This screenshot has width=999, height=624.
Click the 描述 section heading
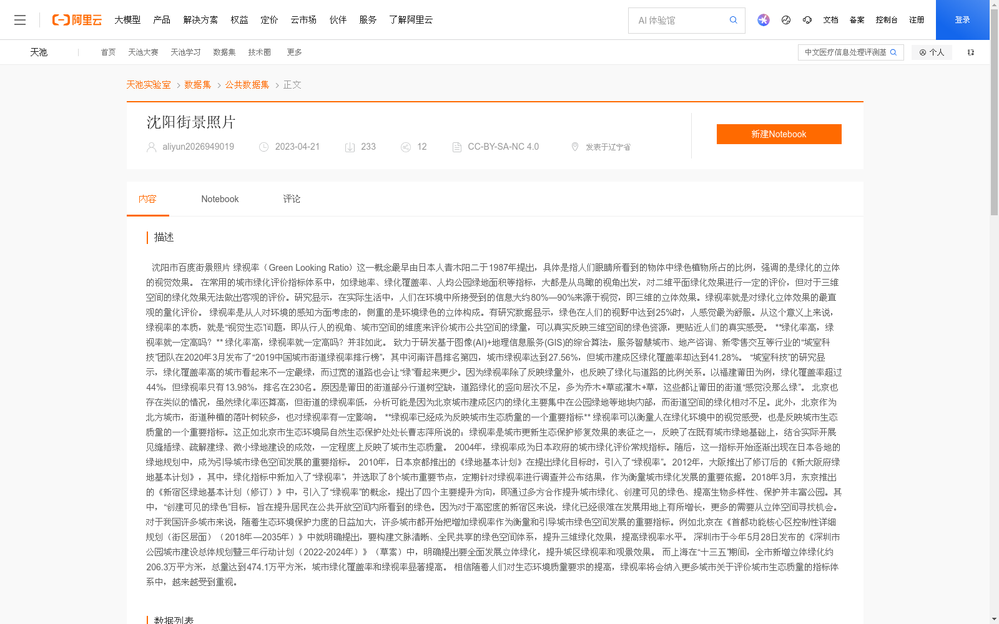[164, 237]
